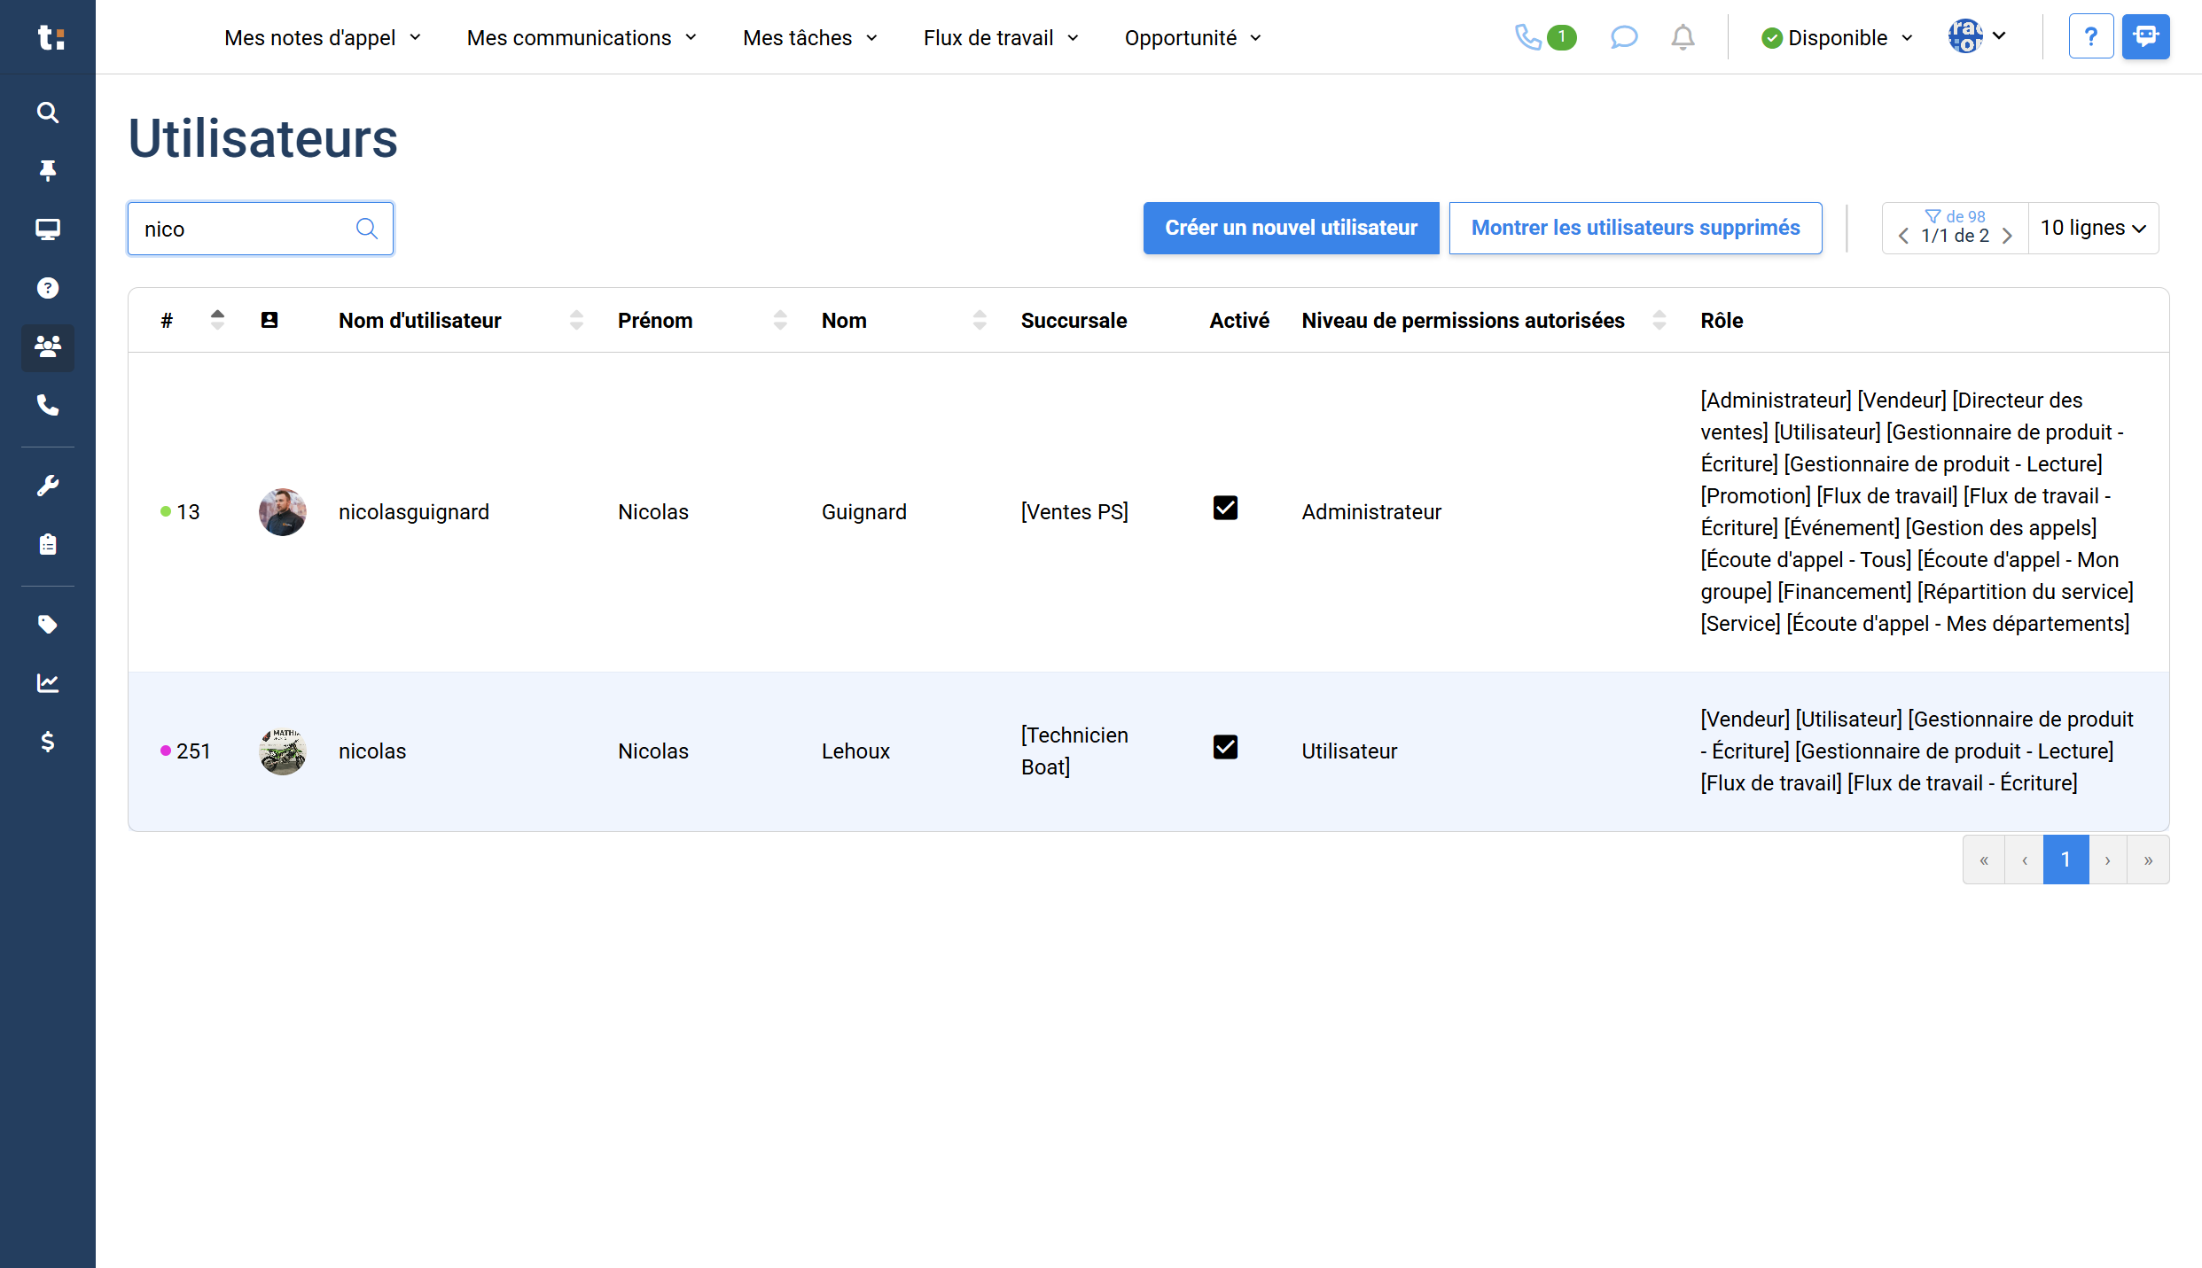Screen dimensions: 2202x1268
Task: Click the blue support chat button top right
Action: click(x=2145, y=37)
